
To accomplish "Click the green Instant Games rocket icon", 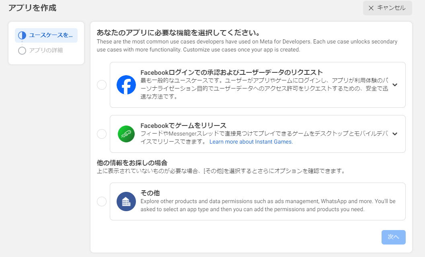I will point(126,134).
